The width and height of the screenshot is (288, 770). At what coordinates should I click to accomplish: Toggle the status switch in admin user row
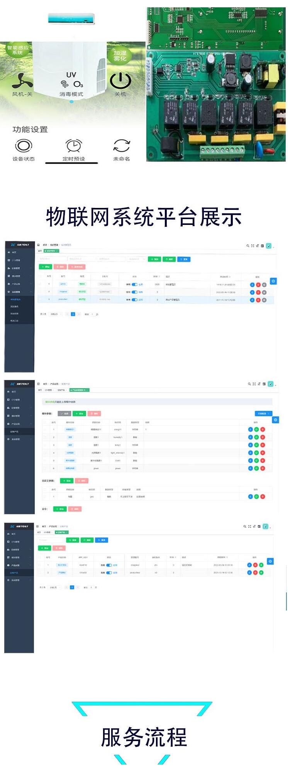click(134, 285)
